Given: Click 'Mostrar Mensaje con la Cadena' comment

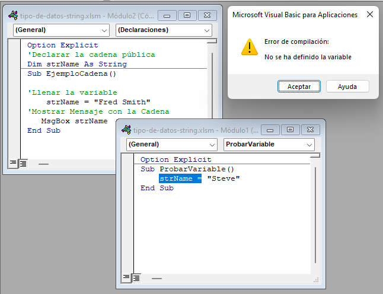Looking at the screenshot, I should click(x=98, y=111).
